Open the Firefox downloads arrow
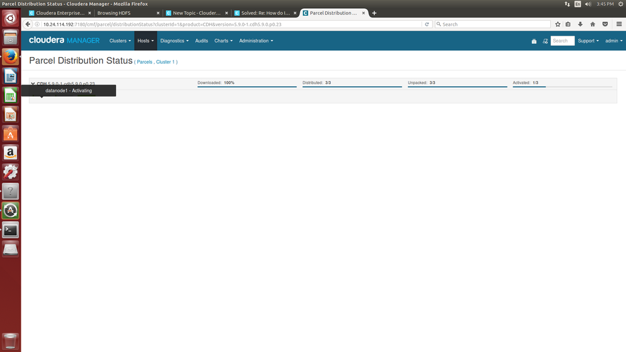The width and height of the screenshot is (626, 352). point(580,24)
